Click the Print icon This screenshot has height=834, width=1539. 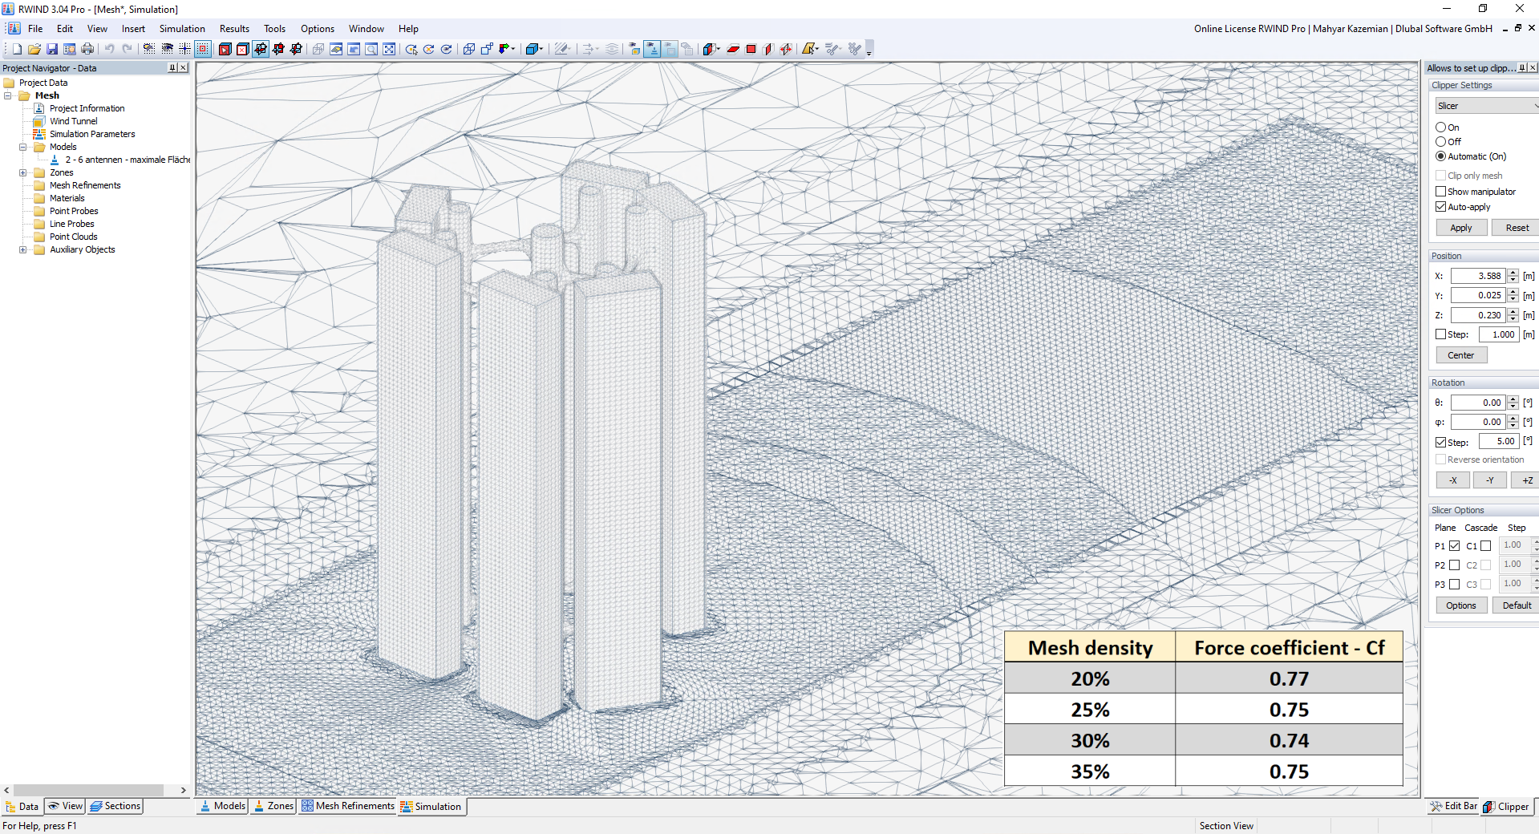[87, 48]
